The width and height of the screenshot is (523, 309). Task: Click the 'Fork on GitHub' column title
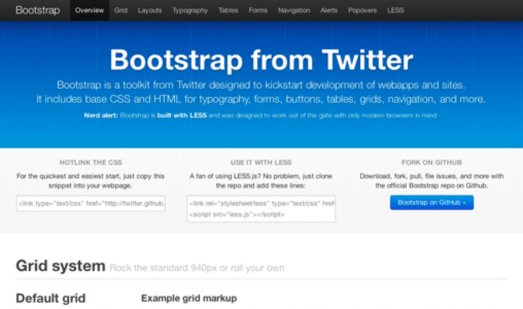(431, 162)
